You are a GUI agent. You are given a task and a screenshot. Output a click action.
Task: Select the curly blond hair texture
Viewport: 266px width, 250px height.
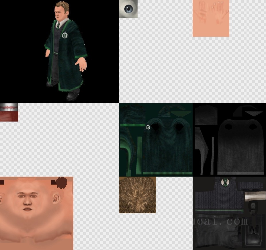[x=138, y=195]
